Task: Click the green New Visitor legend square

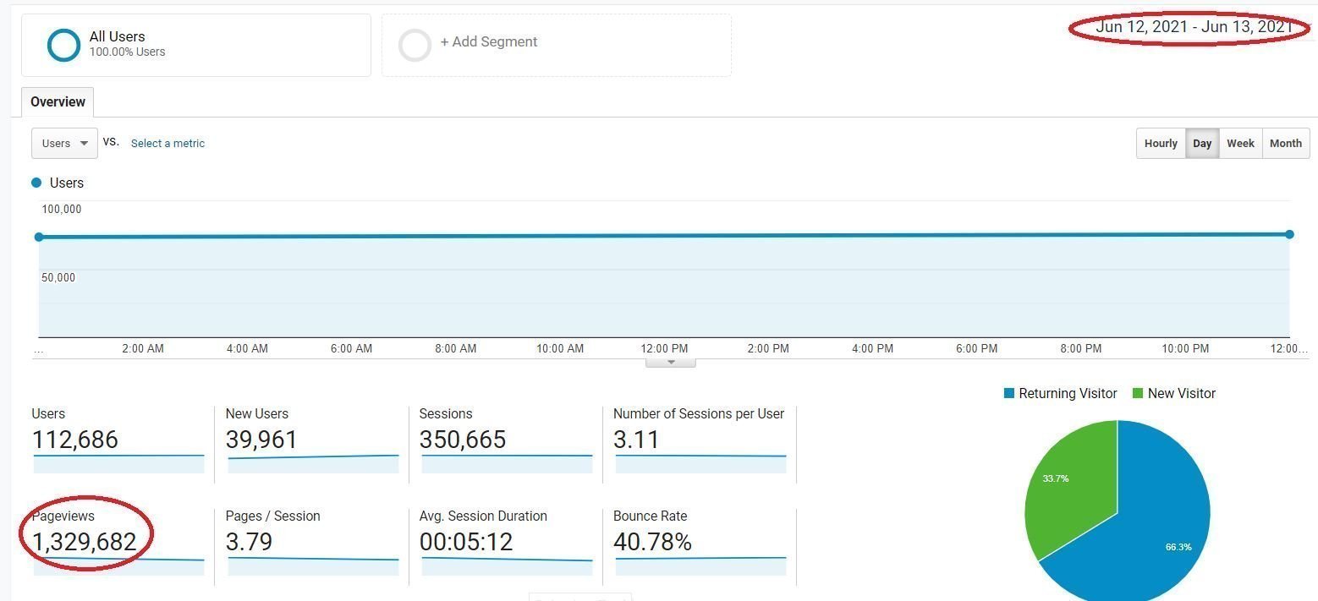Action: 1137,393
